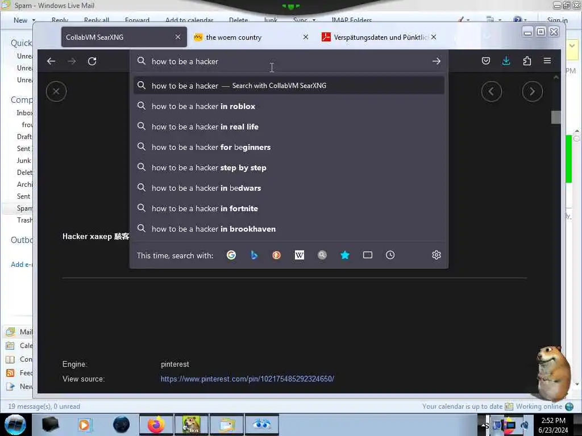Search open tabs using the tab icon
582x436 pixels.
[x=368, y=255]
